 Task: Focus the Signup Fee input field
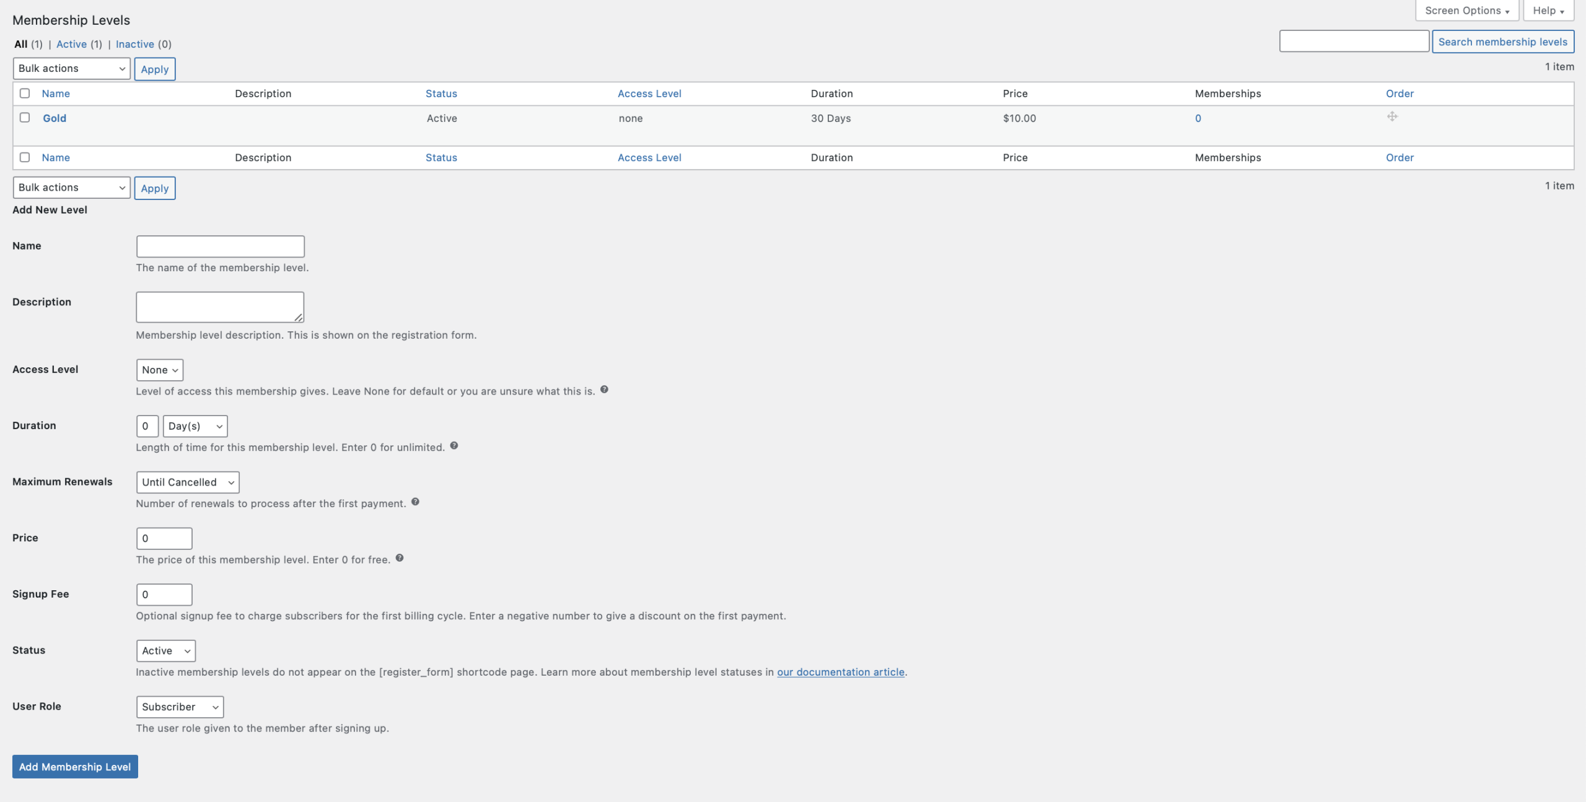pos(164,595)
